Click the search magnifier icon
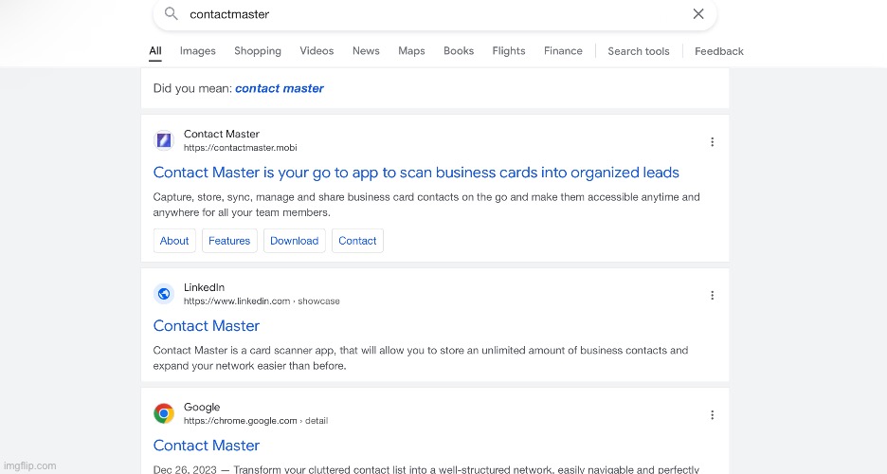887x474 pixels. (171, 14)
